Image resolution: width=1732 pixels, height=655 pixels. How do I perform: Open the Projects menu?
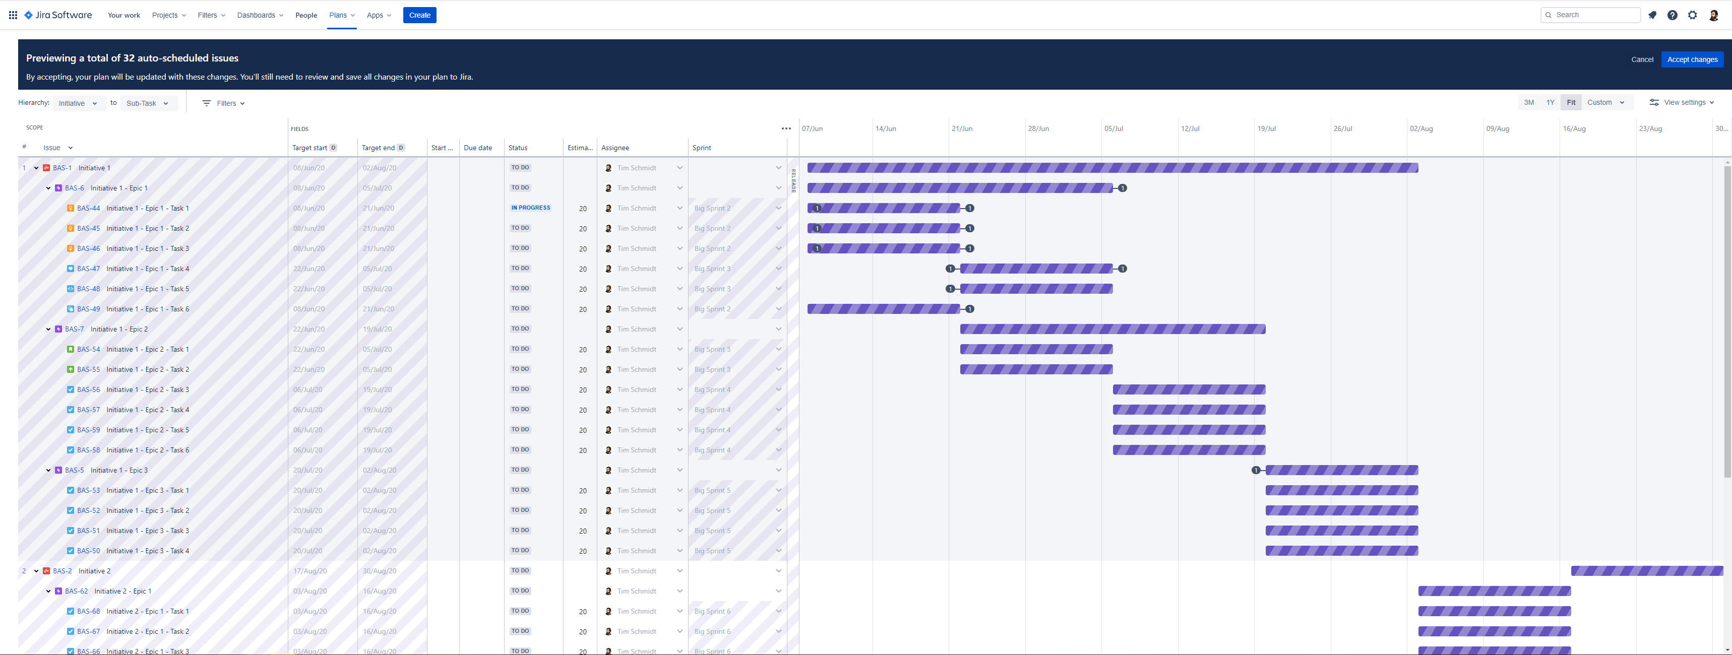click(x=169, y=15)
